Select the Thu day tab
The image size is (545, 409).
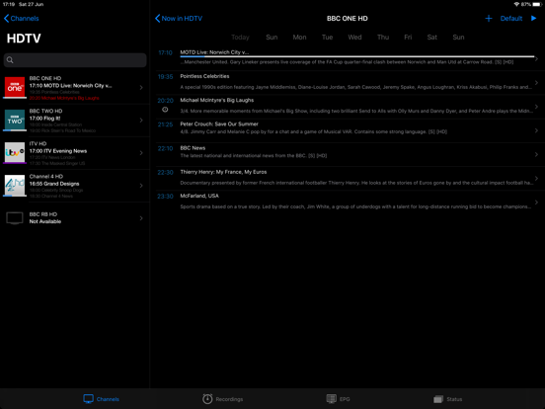[x=383, y=38]
